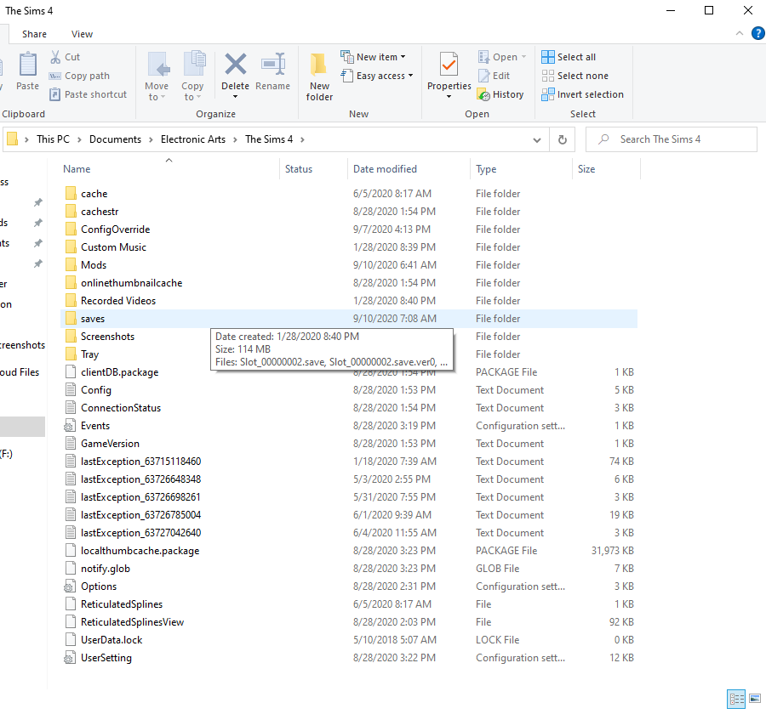This screenshot has height=714, width=766.
Task: Open Help via the blue question mark
Action: [x=757, y=33]
